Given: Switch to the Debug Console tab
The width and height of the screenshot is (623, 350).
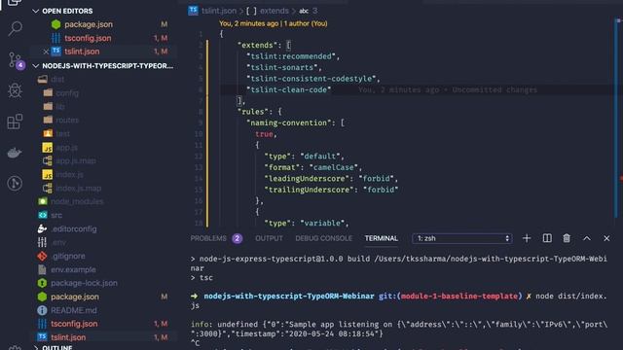Looking at the screenshot, I should tap(323, 238).
